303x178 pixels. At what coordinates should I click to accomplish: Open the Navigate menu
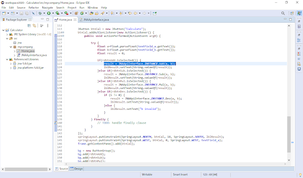tap(47, 8)
